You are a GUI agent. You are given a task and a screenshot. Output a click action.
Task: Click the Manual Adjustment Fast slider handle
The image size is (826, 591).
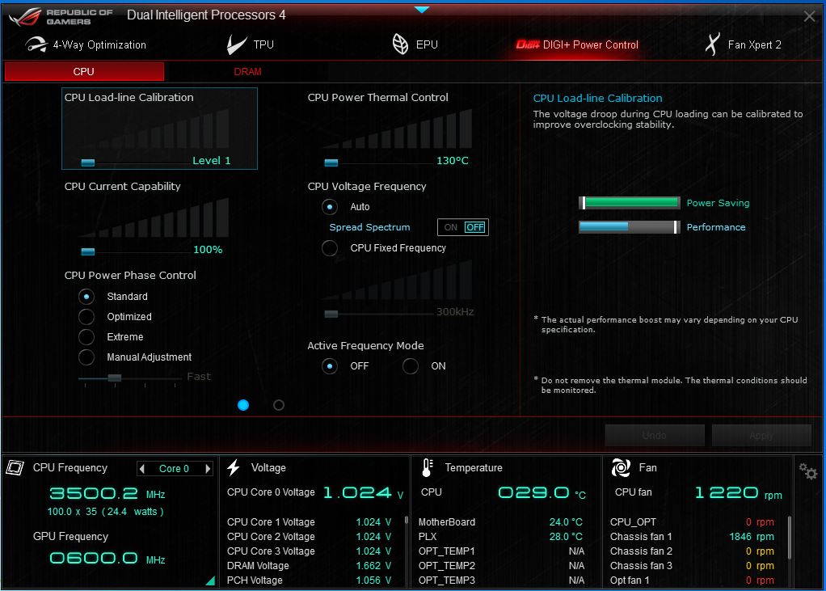pos(115,378)
